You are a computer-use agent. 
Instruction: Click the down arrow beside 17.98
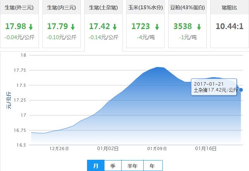(30, 27)
